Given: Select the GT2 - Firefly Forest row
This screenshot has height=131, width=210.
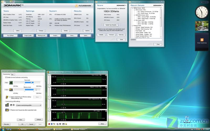Looking at the screenshot, I should pos(146,13).
